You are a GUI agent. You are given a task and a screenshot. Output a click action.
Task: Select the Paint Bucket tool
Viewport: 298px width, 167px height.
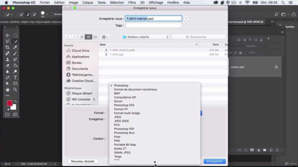click(15, 65)
